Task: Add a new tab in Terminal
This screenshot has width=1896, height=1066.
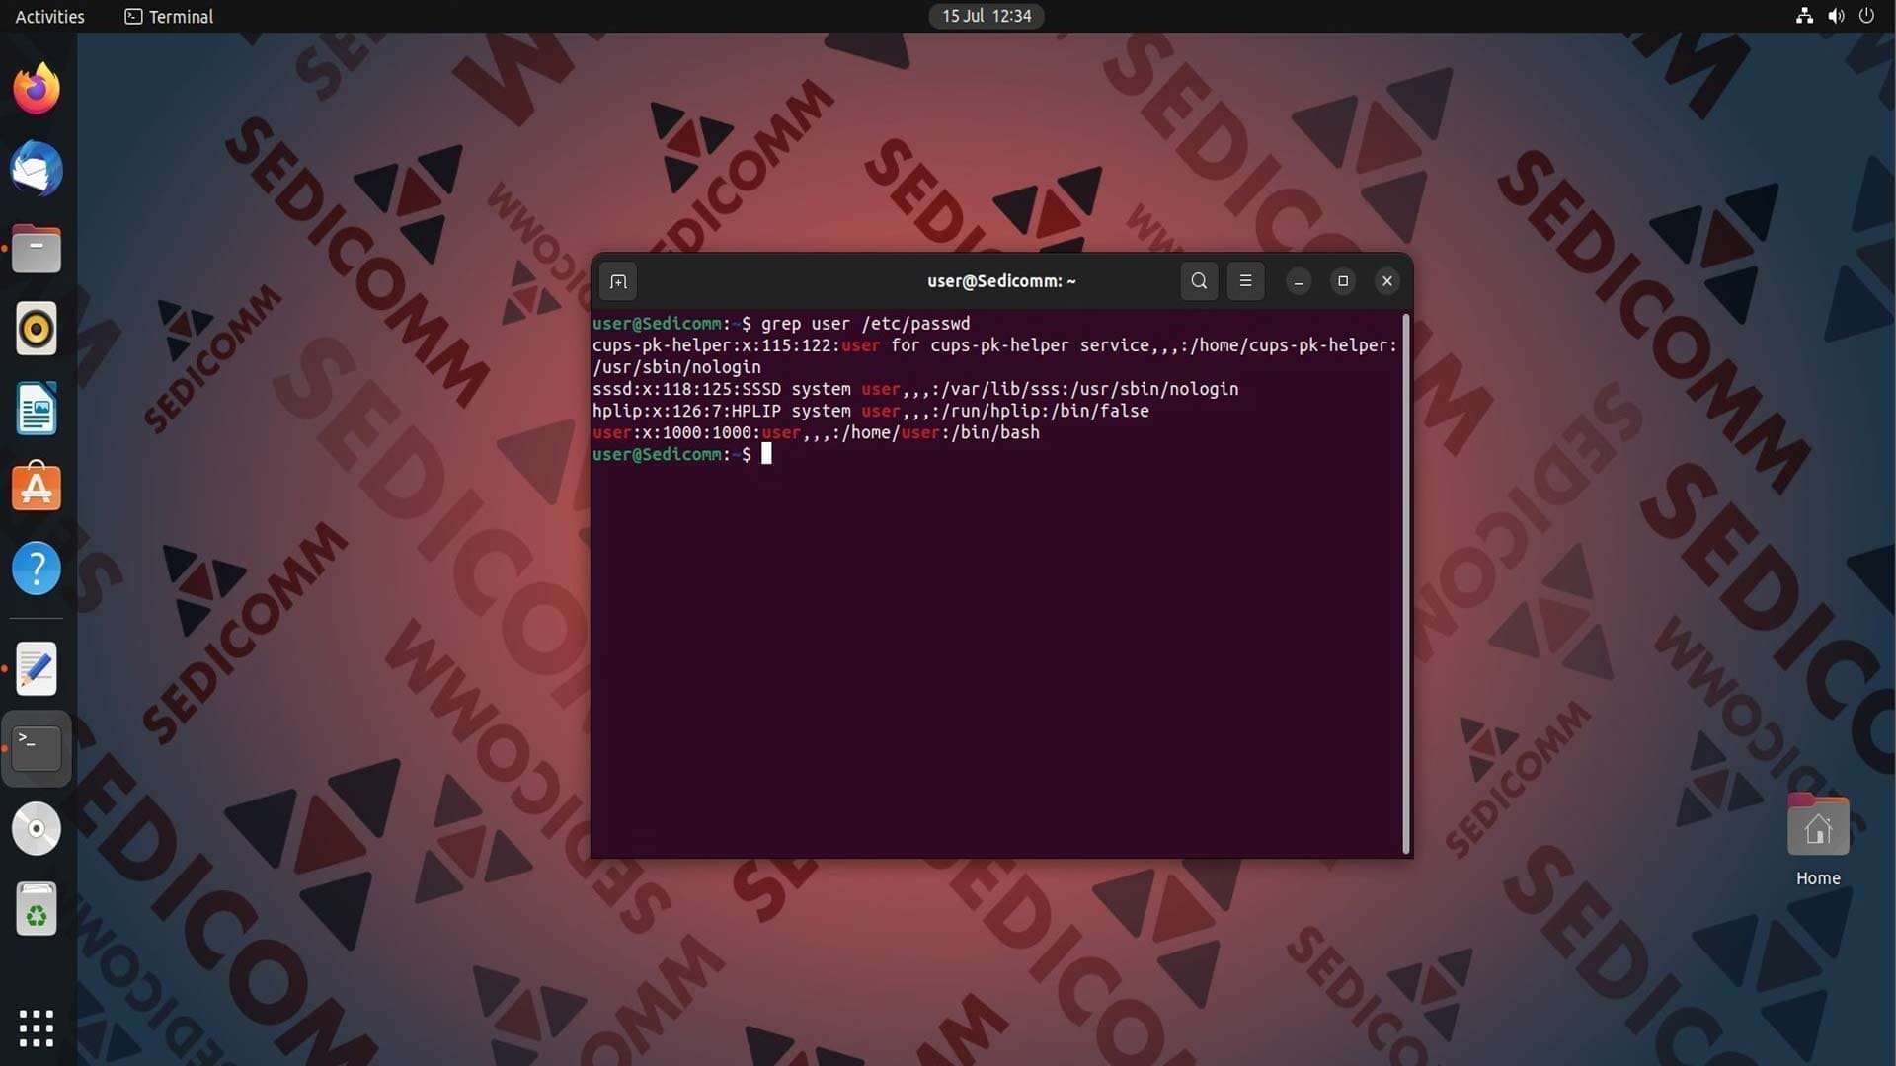Action: point(618,281)
